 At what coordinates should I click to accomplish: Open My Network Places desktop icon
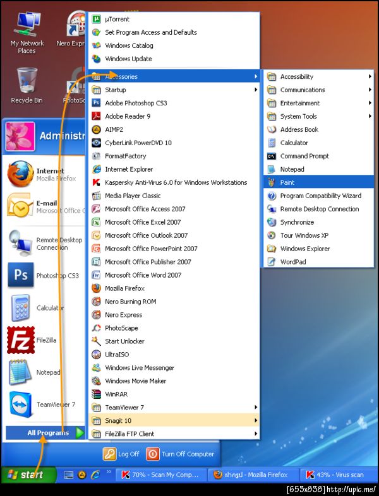click(27, 33)
